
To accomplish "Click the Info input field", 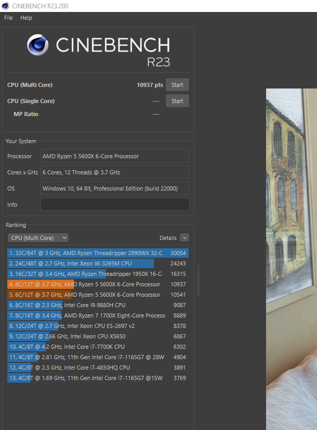I will 115,204.
